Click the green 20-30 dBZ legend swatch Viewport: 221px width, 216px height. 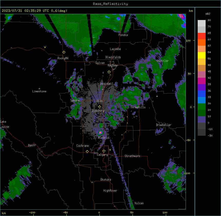[202, 107]
